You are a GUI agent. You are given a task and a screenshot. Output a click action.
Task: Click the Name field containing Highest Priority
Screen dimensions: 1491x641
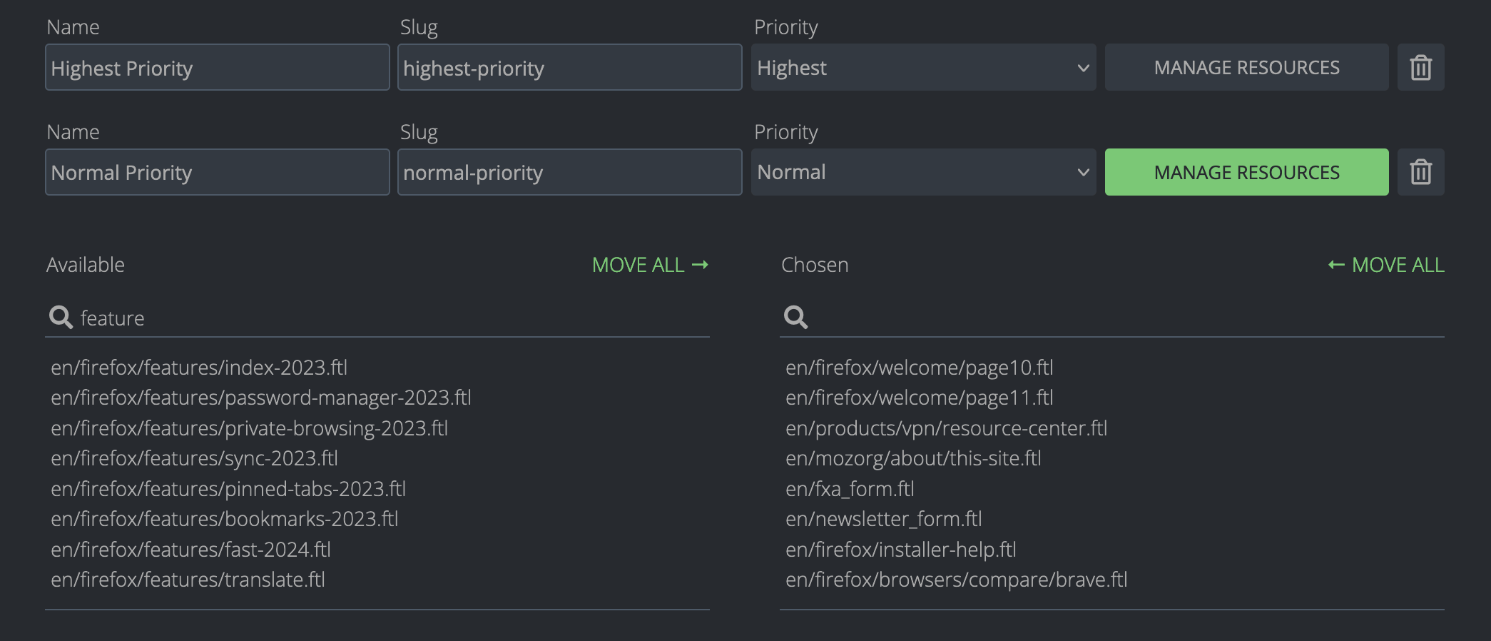pyautogui.click(x=217, y=68)
